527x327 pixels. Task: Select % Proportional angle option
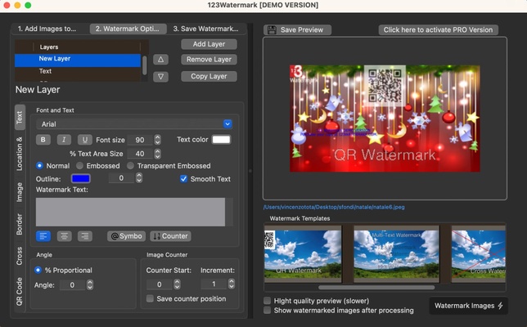(x=38, y=270)
